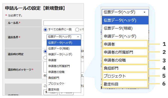168x98 pixels.
Task: Choose 伝票データ(明細) in form dropdown list
Action: [x=64, y=49]
